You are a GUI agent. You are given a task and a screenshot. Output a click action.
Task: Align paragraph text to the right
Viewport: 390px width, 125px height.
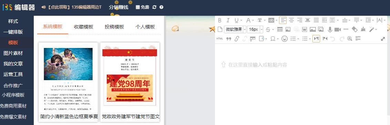coord(300,20)
